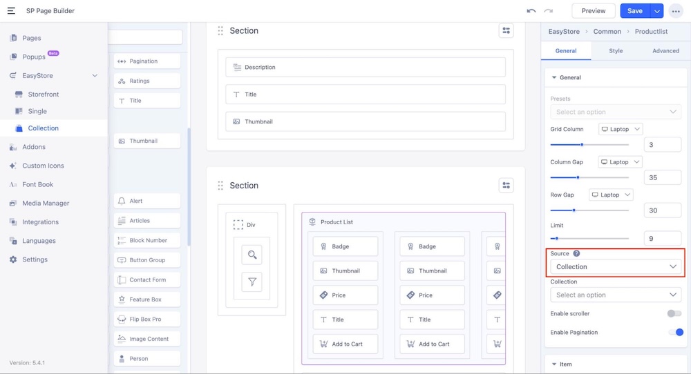Pick the Button Group addon
This screenshot has height=374, width=691.
point(147,260)
